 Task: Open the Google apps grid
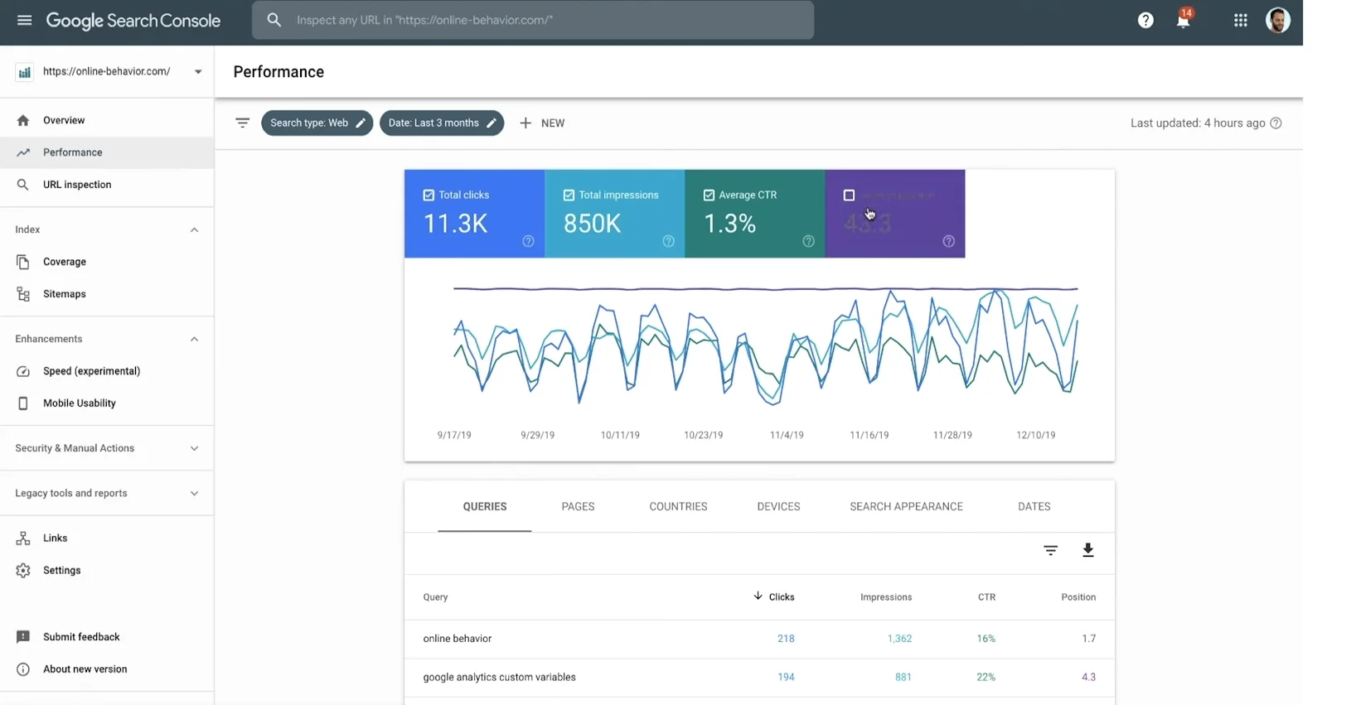pos(1240,21)
